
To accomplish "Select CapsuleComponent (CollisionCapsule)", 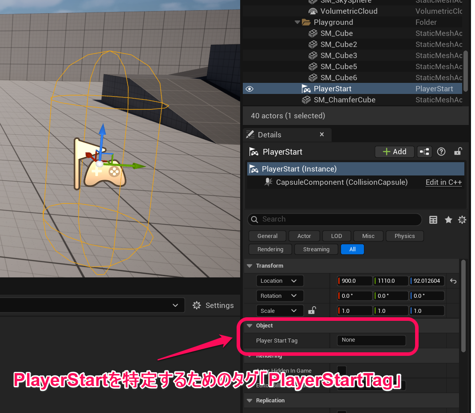I will click(342, 182).
